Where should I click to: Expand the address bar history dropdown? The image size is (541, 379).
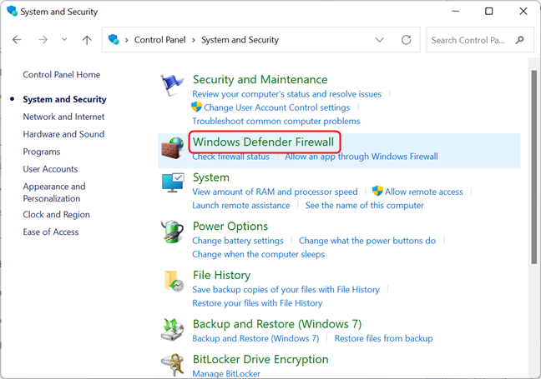tap(380, 40)
